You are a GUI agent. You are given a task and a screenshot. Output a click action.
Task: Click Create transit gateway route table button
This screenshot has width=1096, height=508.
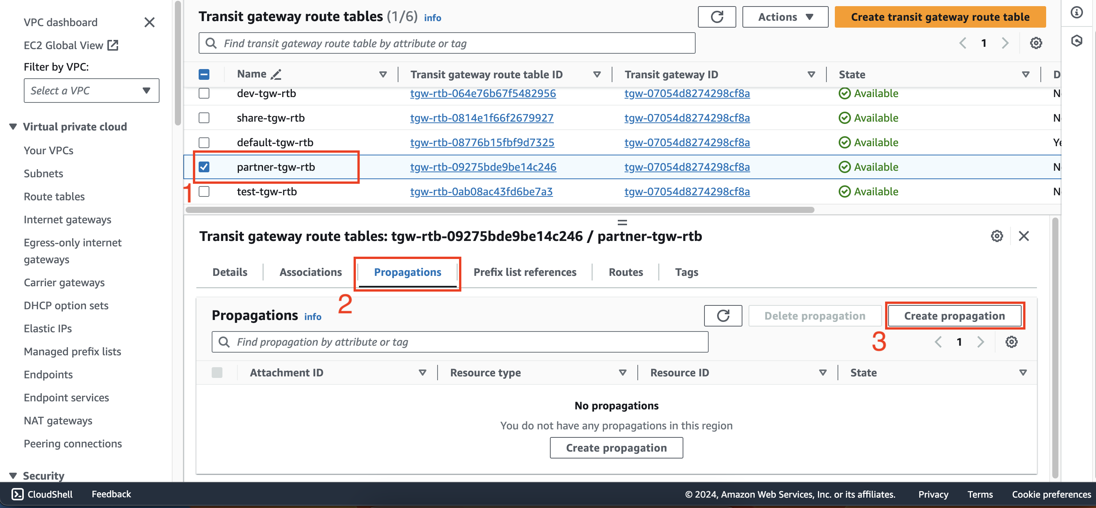940,16
